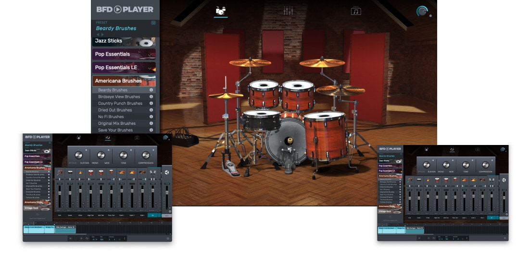Hit the hi-hat cymbal in kit view
The height and width of the screenshot is (253, 529).
[x=226, y=96]
